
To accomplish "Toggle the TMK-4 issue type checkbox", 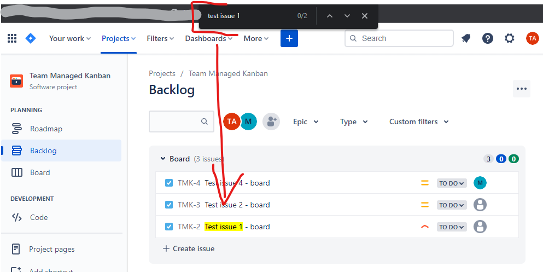I will 169,183.
